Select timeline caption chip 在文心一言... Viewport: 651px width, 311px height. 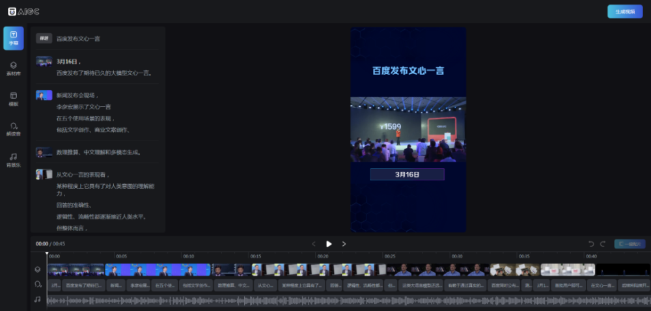click(602, 285)
